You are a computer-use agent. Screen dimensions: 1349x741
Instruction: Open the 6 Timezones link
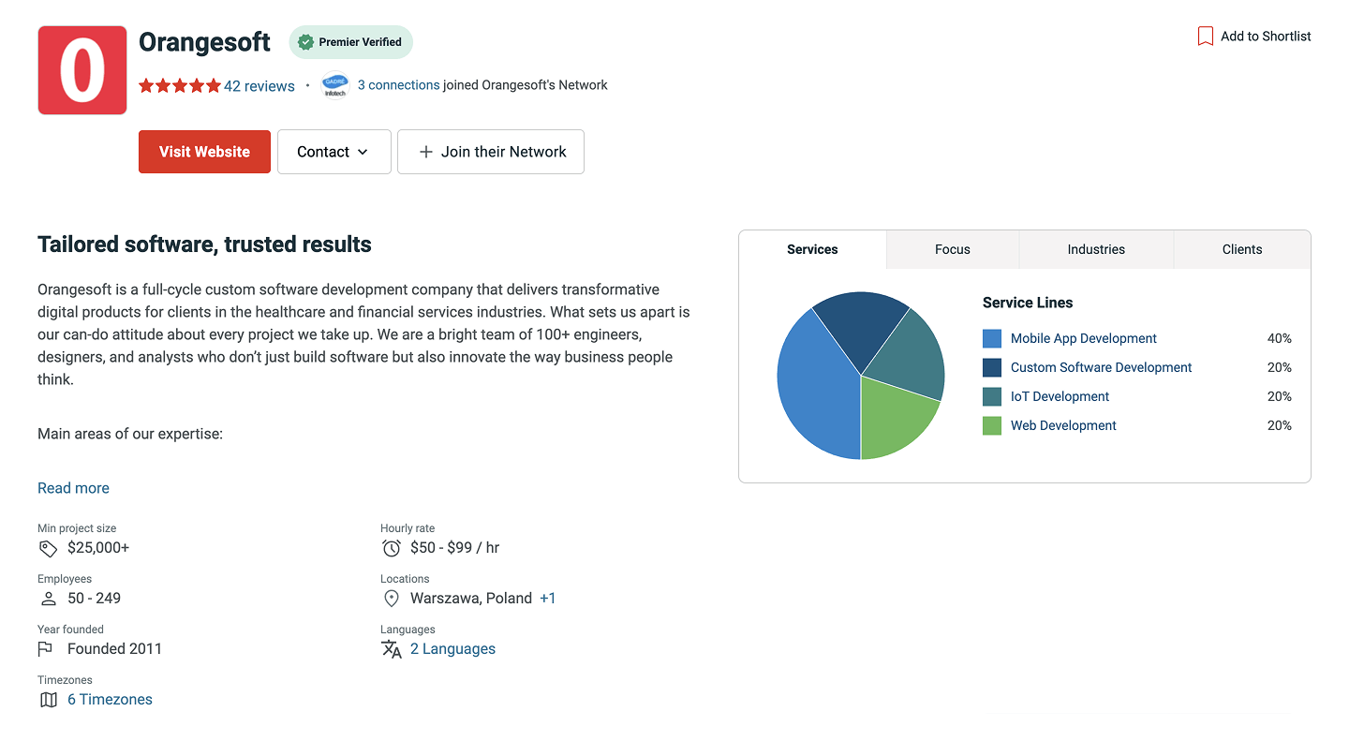(110, 700)
